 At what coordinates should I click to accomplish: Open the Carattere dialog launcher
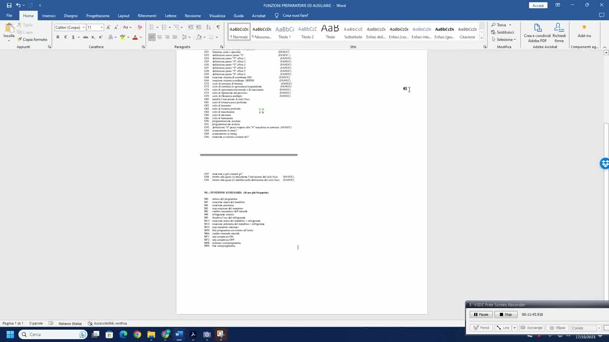click(143, 47)
